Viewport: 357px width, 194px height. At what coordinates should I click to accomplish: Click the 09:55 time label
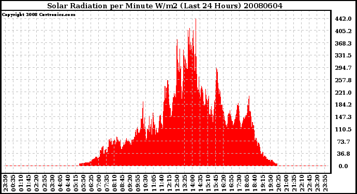tap(138, 183)
